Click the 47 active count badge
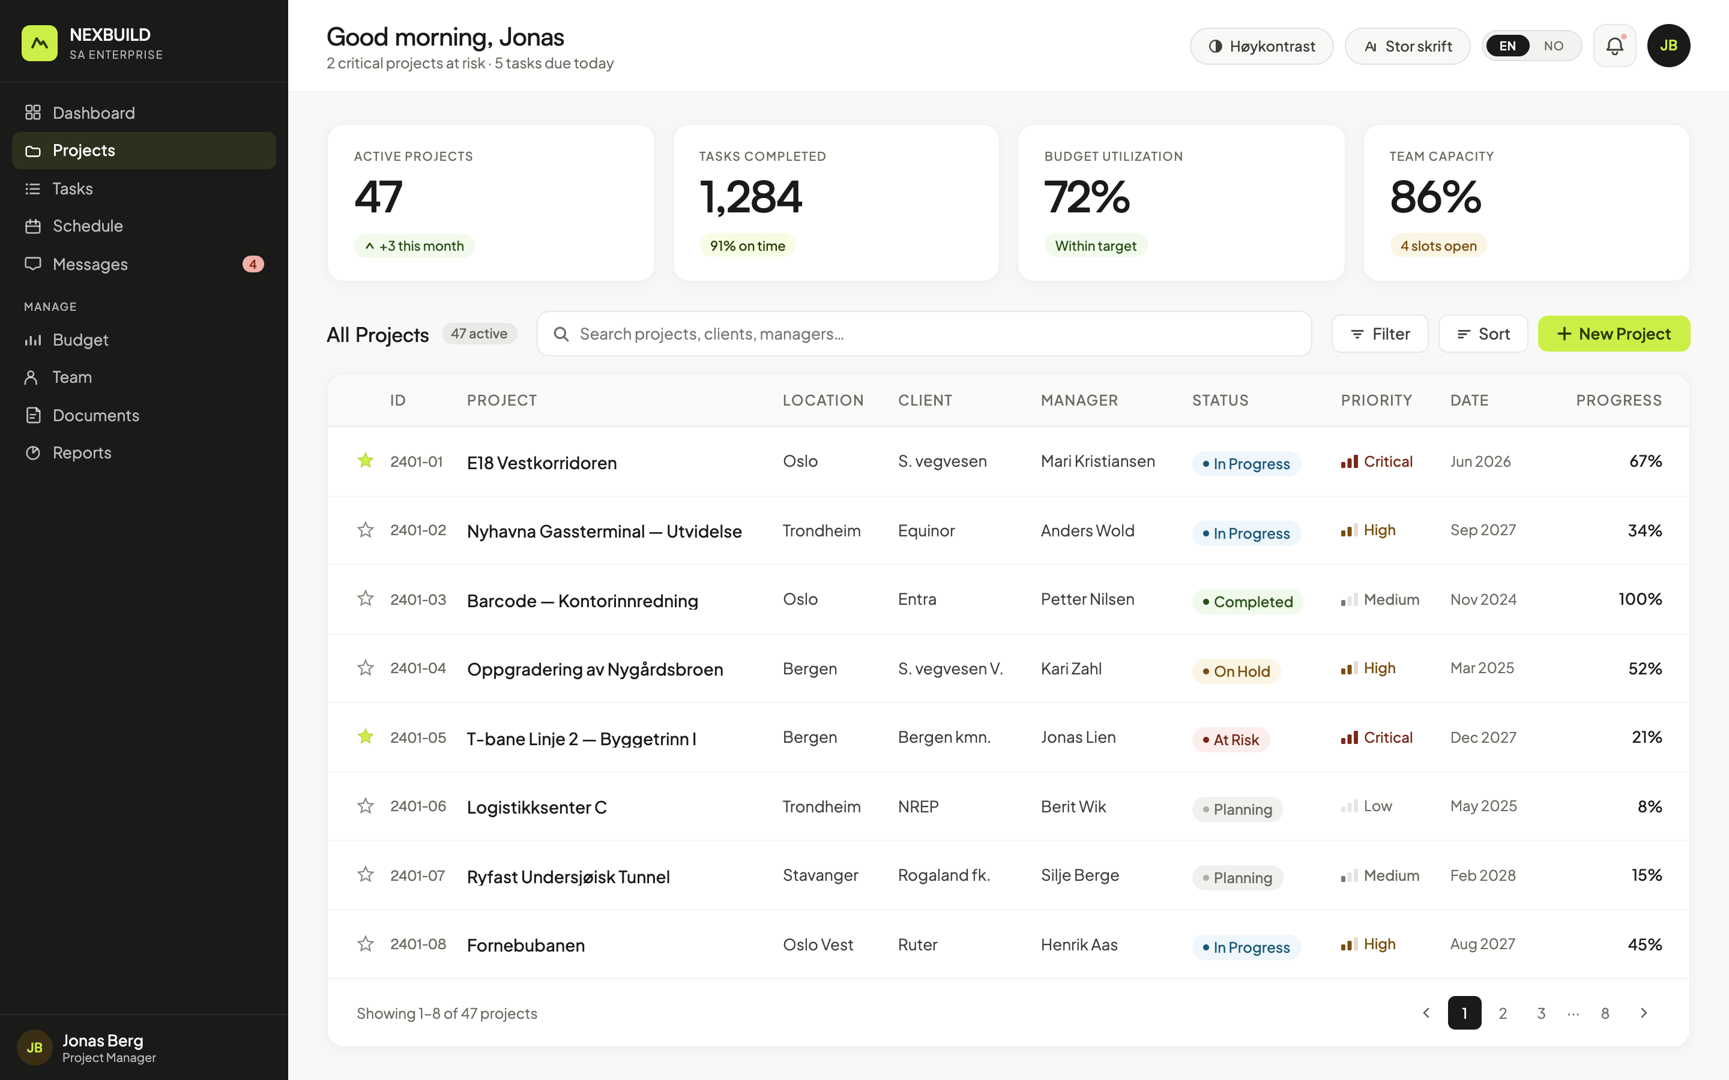The image size is (1729, 1080). click(480, 334)
